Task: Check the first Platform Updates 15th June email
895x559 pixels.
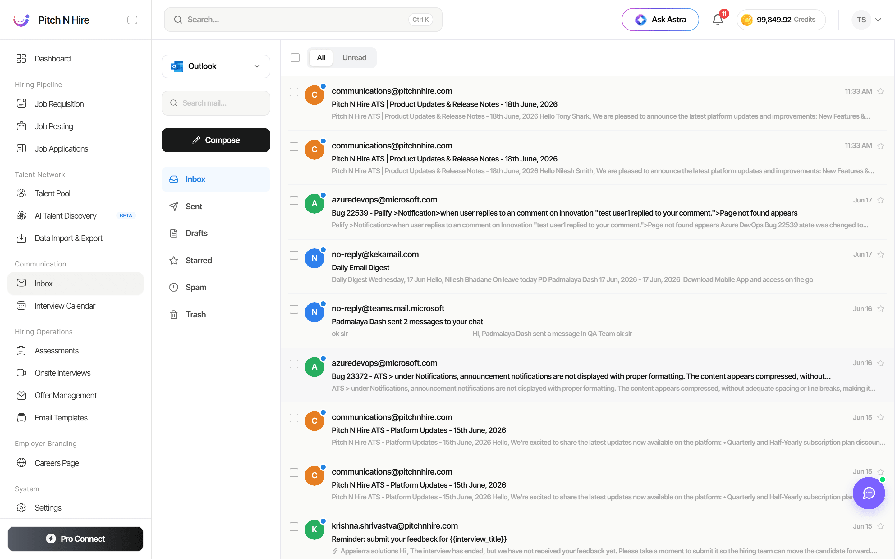Action: click(294, 418)
